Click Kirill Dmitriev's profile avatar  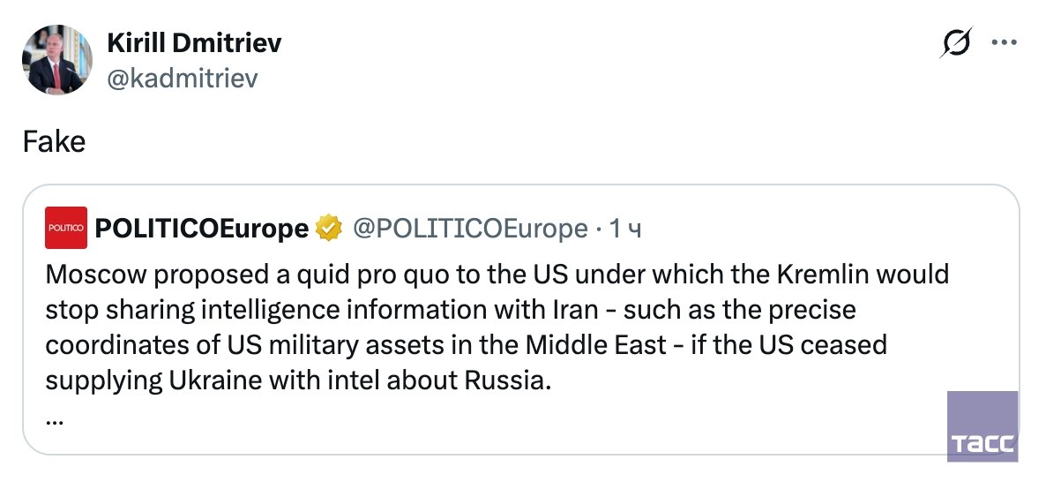pos(56,59)
